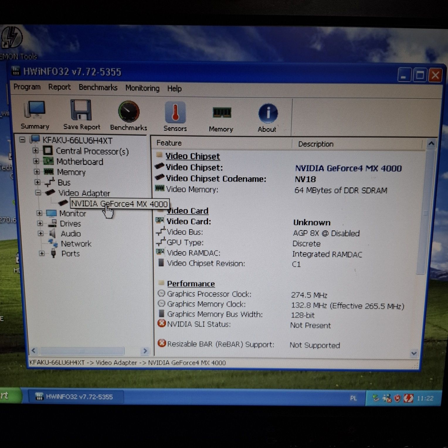
Task: Open the Monitoring menu
Action: [x=142, y=88]
